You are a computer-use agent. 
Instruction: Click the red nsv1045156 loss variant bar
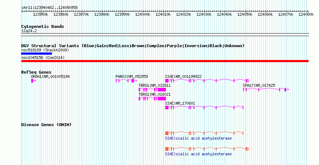[x=165, y=61]
